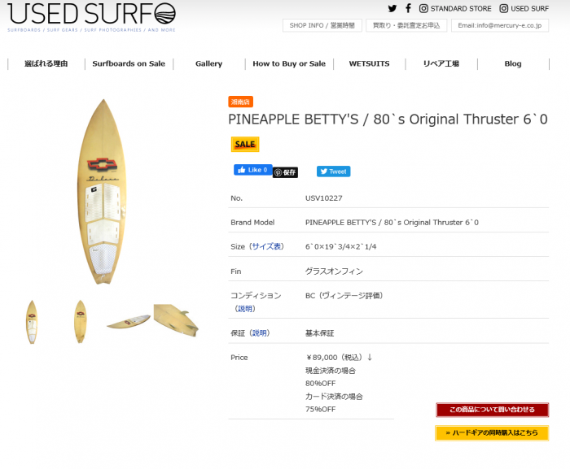Image resolution: width=570 pixels, height=469 pixels.
Task: Click the Tweet share button
Action: pos(333,172)
